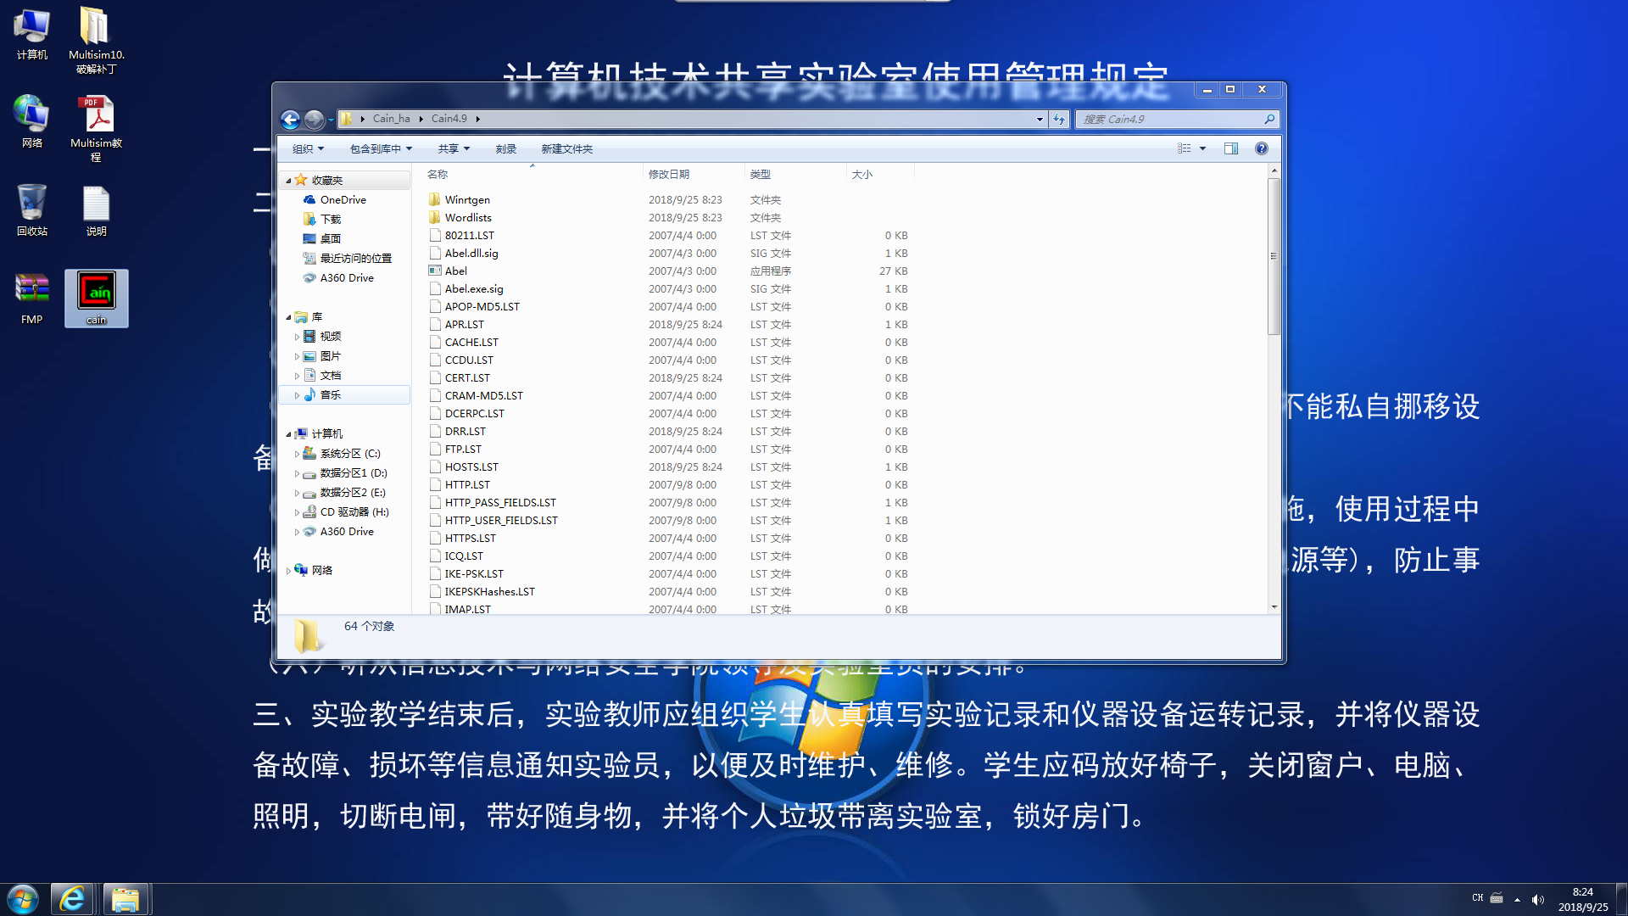Click the search Cain4.9 input box
Screen dimensions: 1628x916
tap(1170, 120)
